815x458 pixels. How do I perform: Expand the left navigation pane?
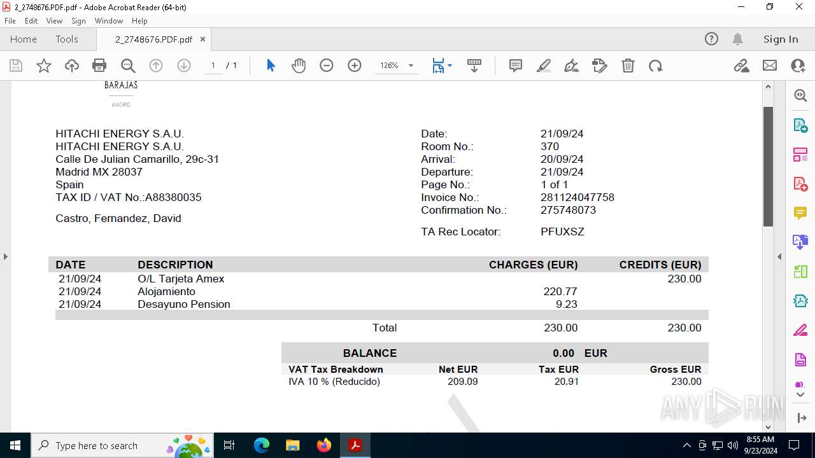pyautogui.click(x=5, y=256)
